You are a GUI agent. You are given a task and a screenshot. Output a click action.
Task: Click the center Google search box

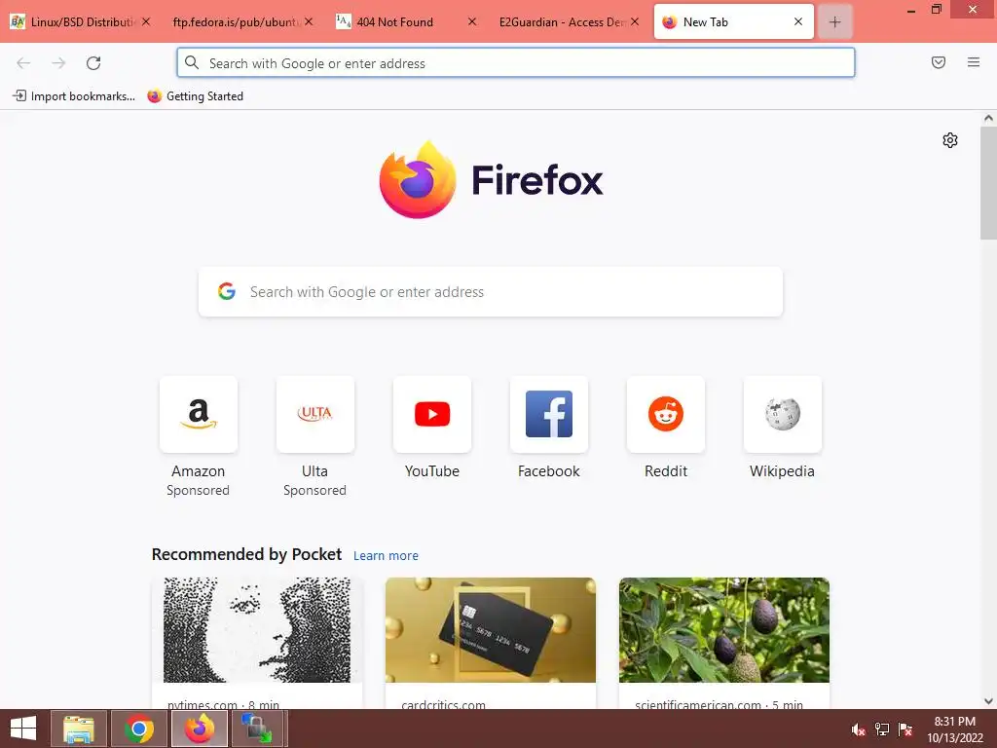tap(491, 292)
